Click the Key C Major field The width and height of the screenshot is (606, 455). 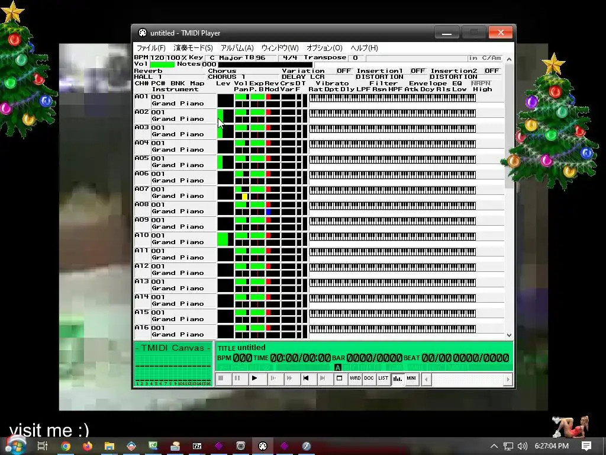click(x=226, y=57)
